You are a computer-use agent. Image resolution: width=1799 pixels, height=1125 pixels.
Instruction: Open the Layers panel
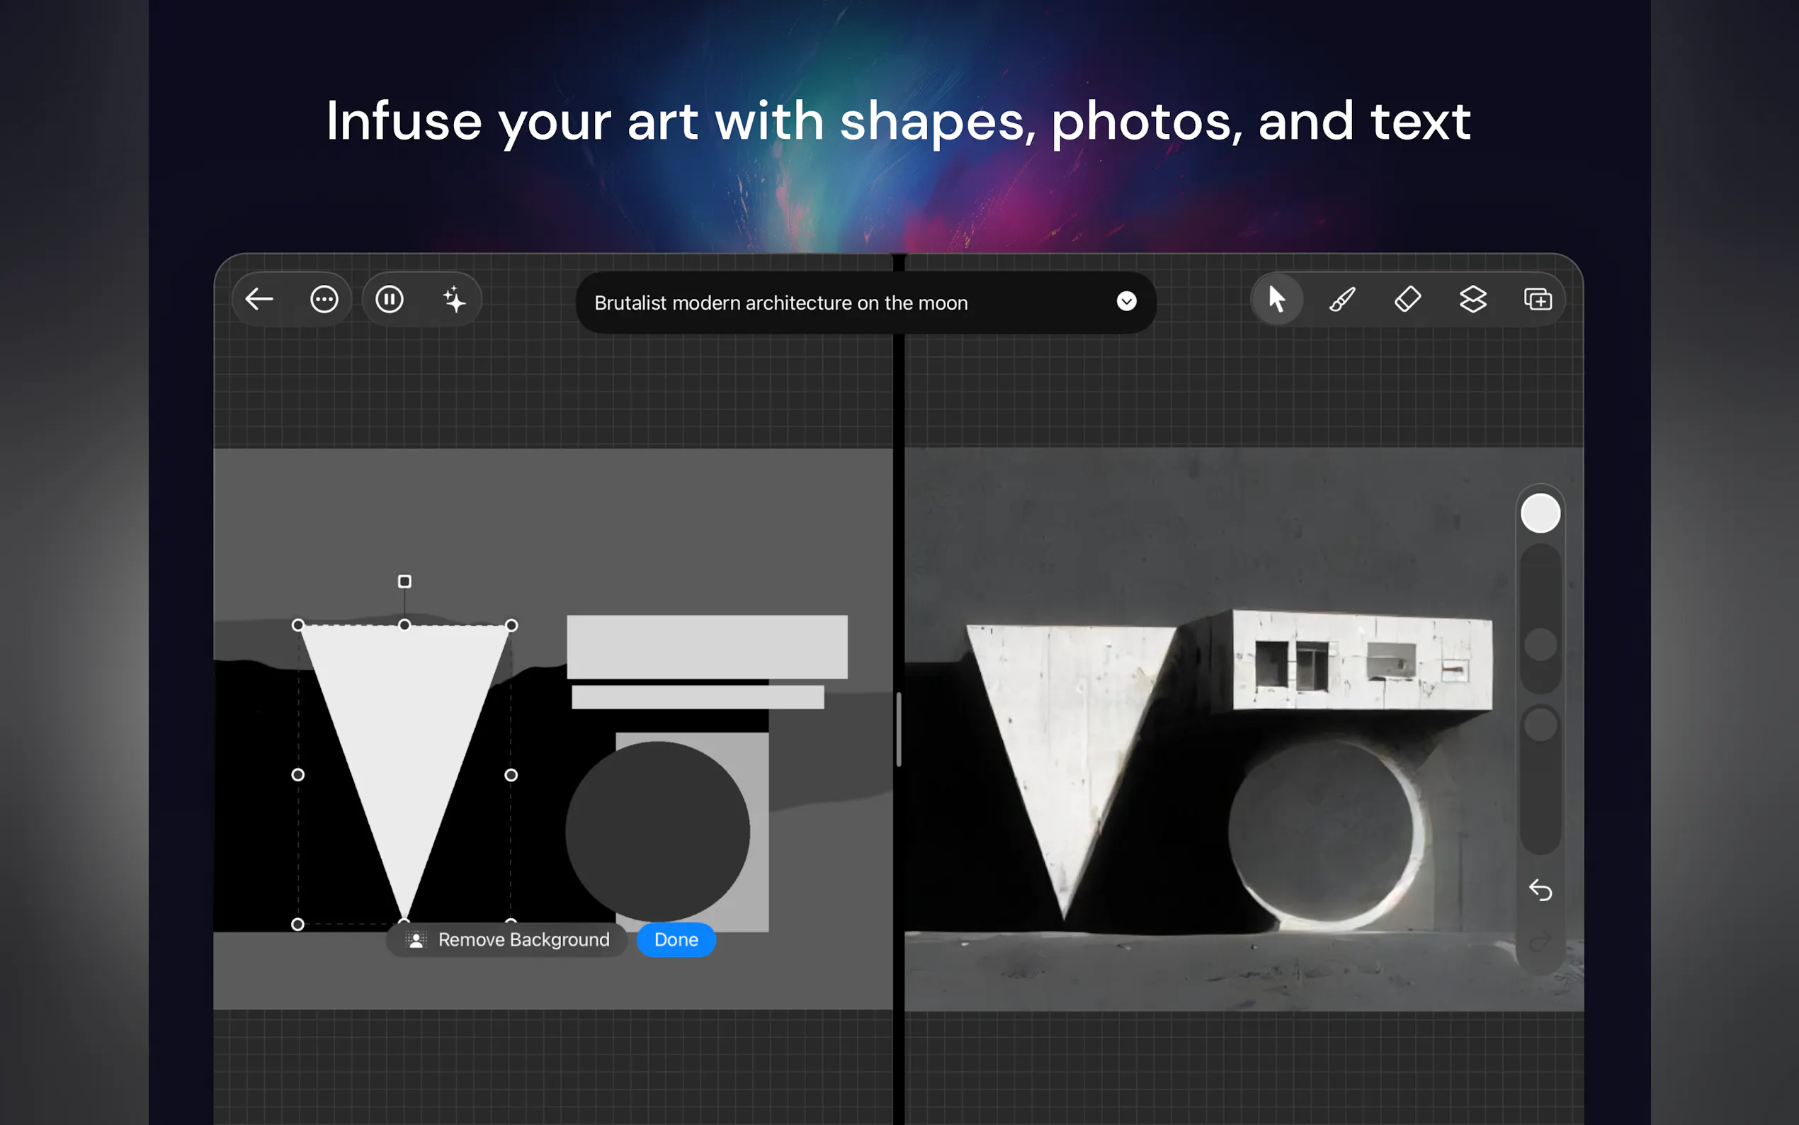point(1472,300)
